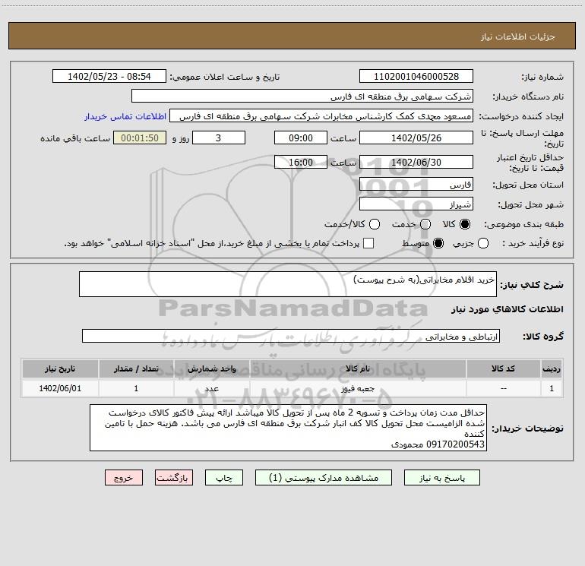Image resolution: width=585 pixels, height=566 pixels.
Task: Open مشاهده مدارک پیوستی (1) button
Action: pyautogui.click(x=324, y=478)
